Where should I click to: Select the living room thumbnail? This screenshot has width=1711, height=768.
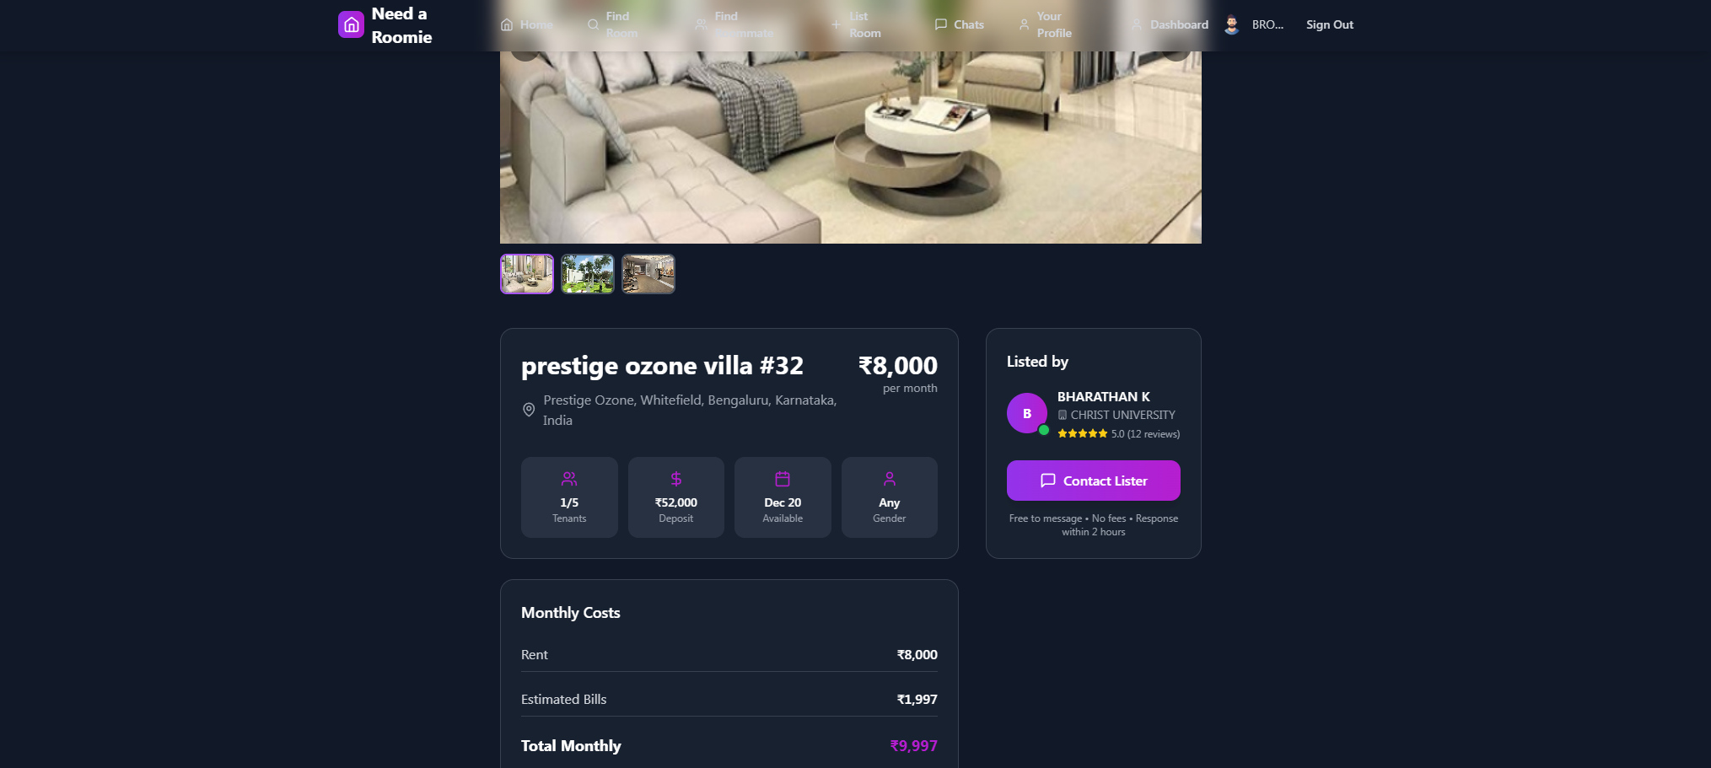point(527,274)
